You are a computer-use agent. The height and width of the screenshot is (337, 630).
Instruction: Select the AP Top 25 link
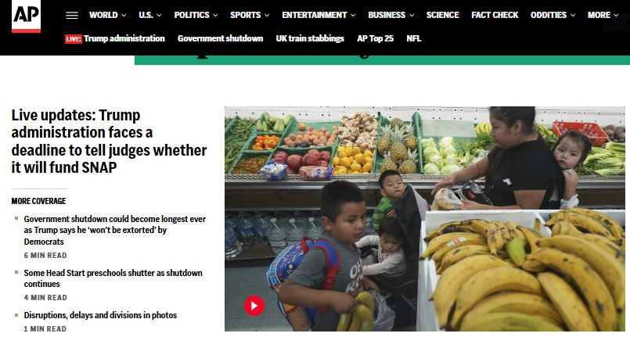click(x=375, y=38)
